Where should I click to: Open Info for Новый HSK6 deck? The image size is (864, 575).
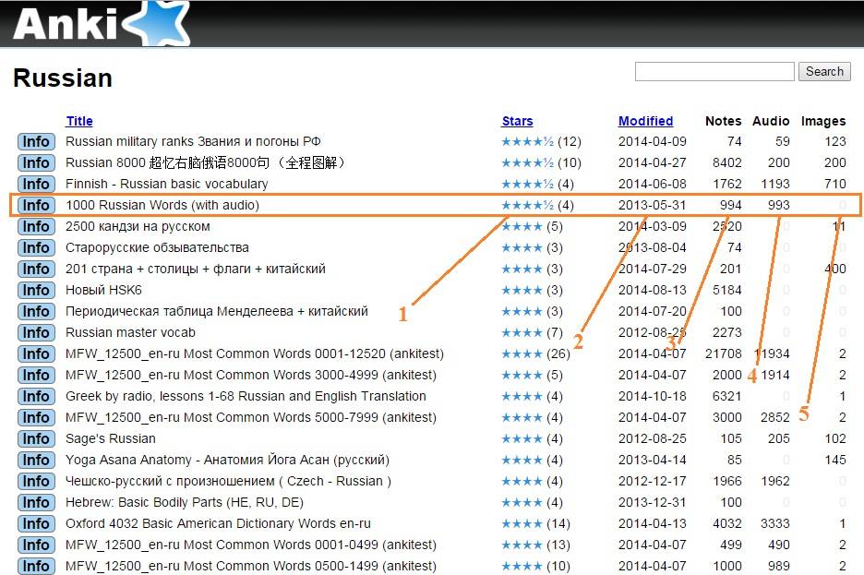36,291
